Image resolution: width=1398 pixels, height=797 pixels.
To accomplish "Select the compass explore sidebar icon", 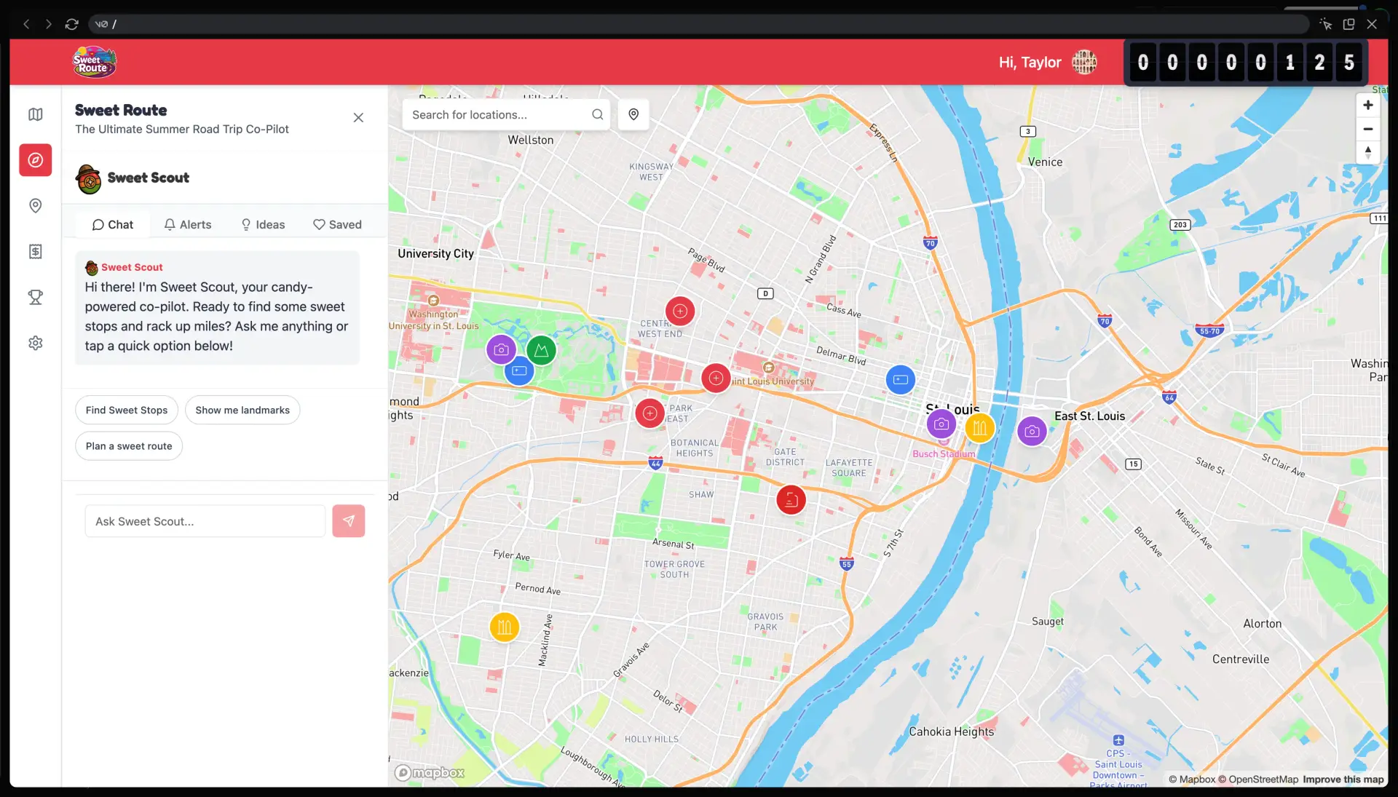I will 35,160.
